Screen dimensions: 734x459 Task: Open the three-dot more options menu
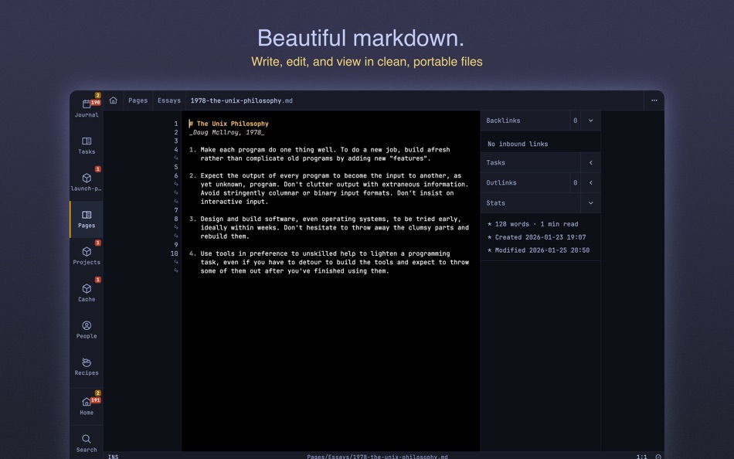click(x=654, y=100)
